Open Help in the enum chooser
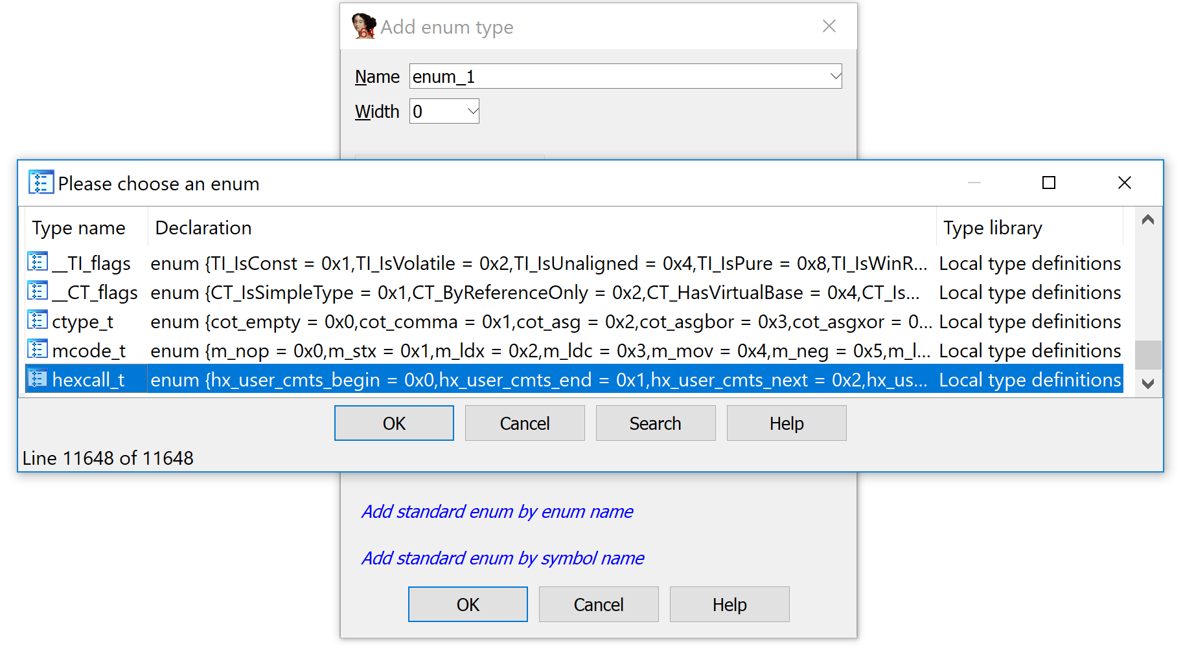Viewport: 1183px width, 646px height. pos(787,423)
